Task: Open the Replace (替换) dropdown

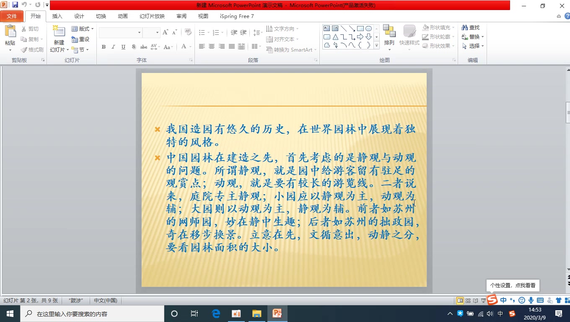Action: pyautogui.click(x=473, y=37)
